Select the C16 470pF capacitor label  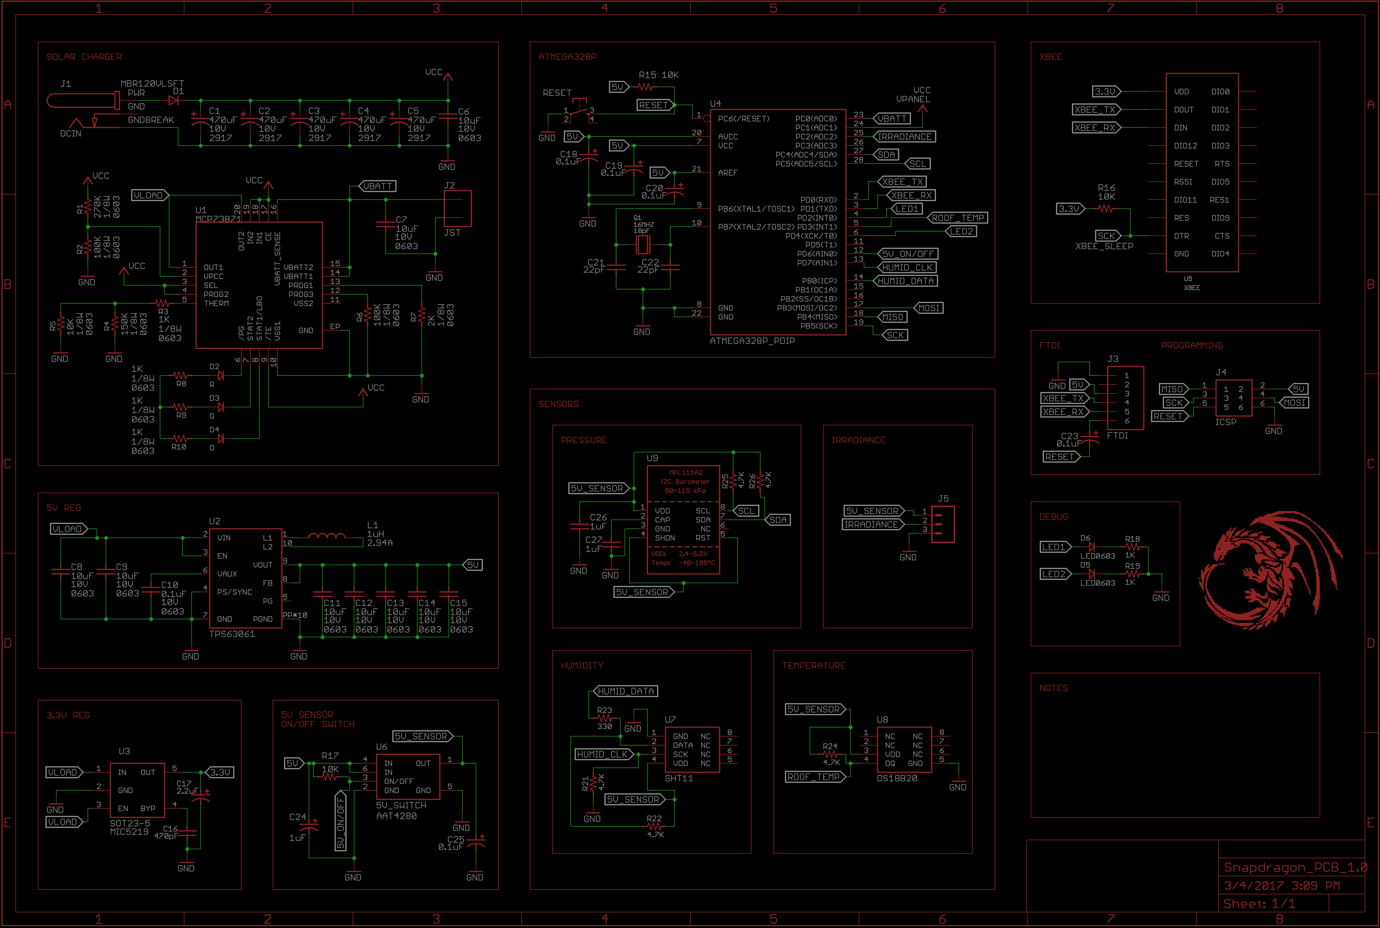click(x=166, y=832)
